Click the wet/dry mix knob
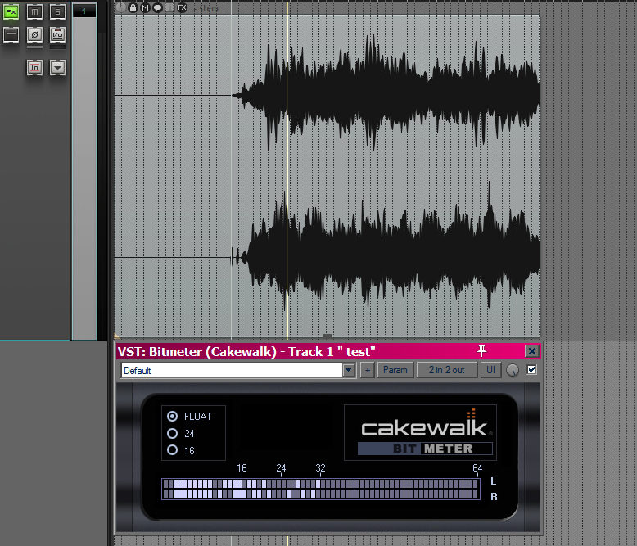This screenshot has width=637, height=546. (513, 370)
